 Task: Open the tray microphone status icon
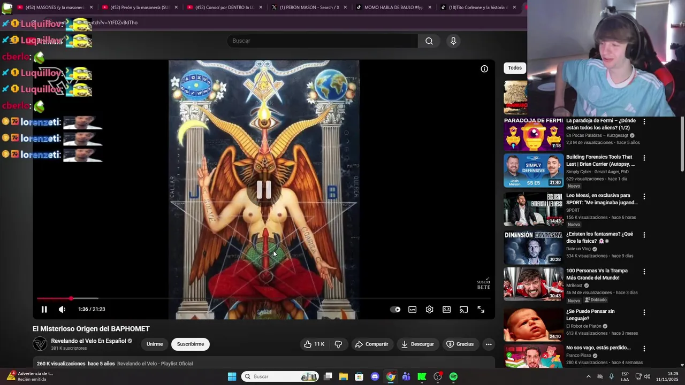tap(611, 376)
